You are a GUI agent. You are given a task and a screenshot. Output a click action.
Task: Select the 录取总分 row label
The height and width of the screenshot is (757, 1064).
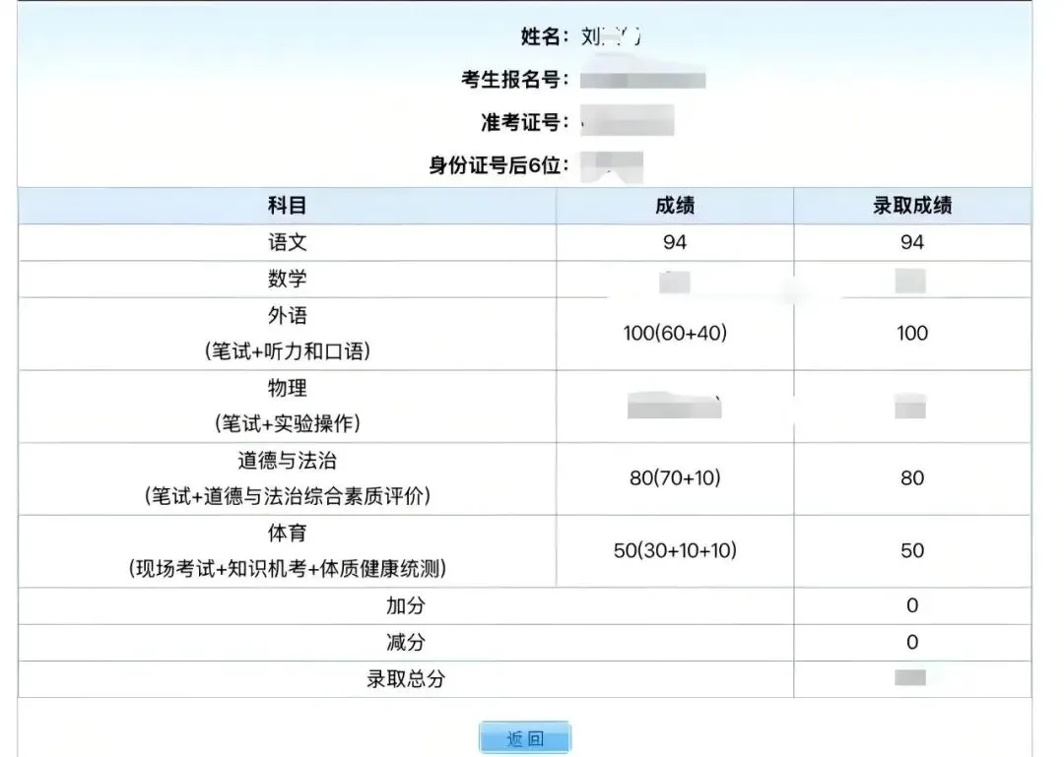pos(406,679)
